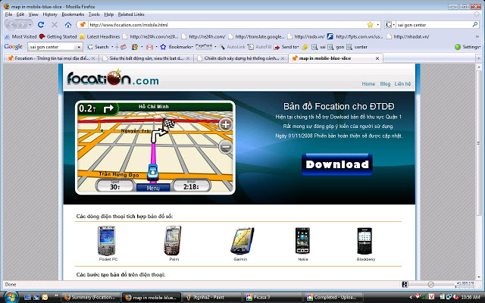Open the View menu

(33, 14)
